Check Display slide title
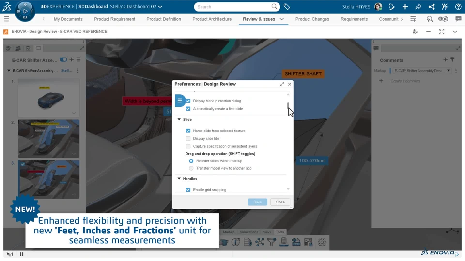Screen dimensions: 465x261 188,139
